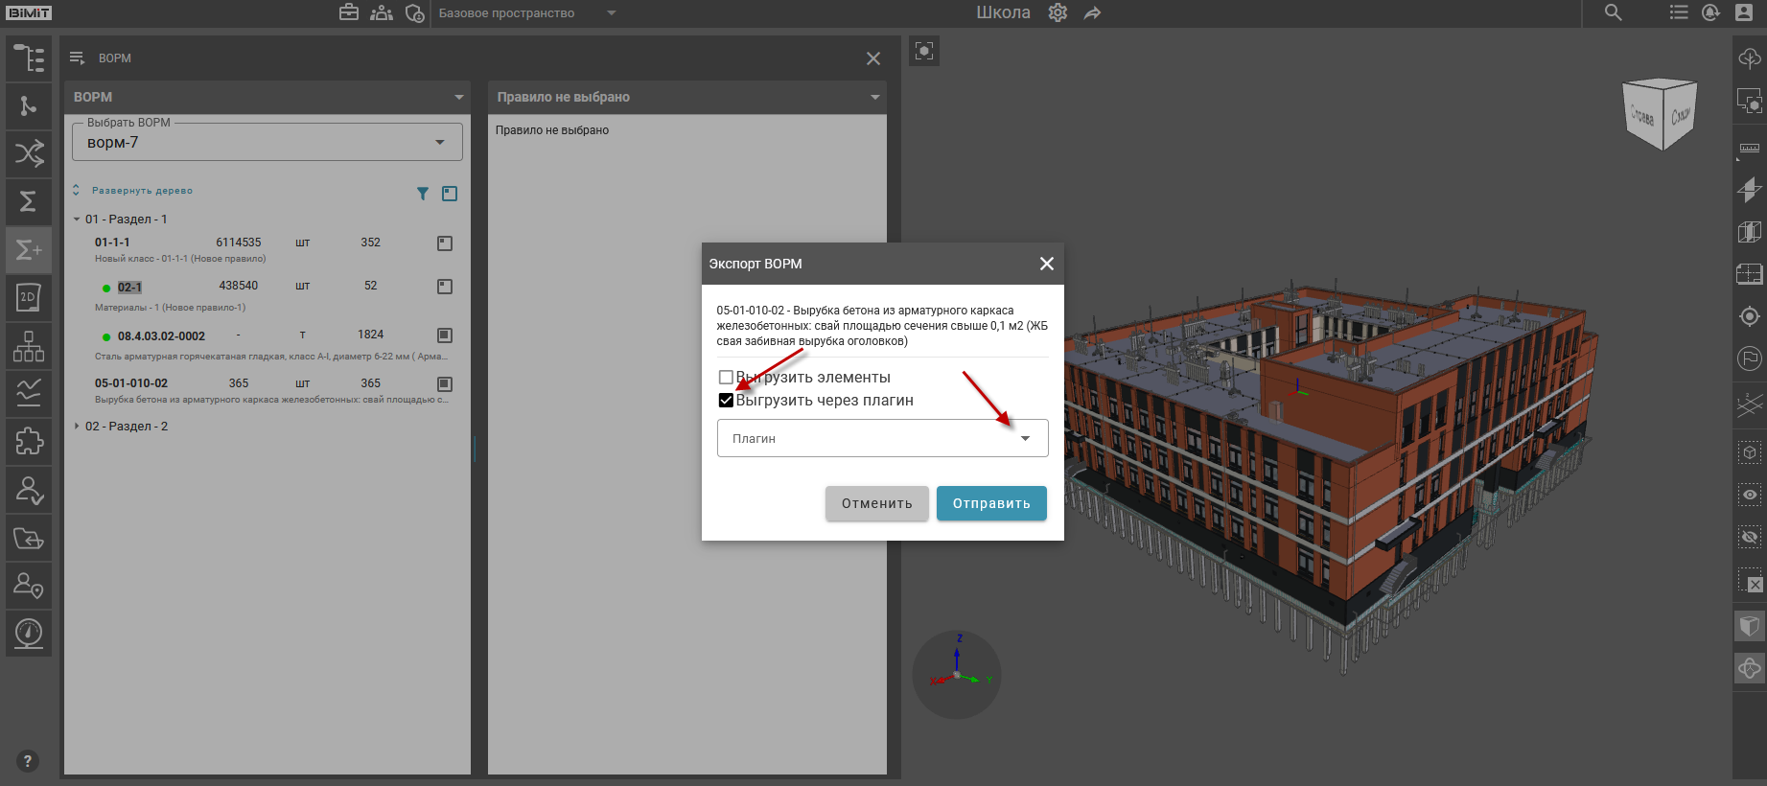The width and height of the screenshot is (1767, 786).
Task: Click the Sigma summation tool icon
Action: coord(29,201)
